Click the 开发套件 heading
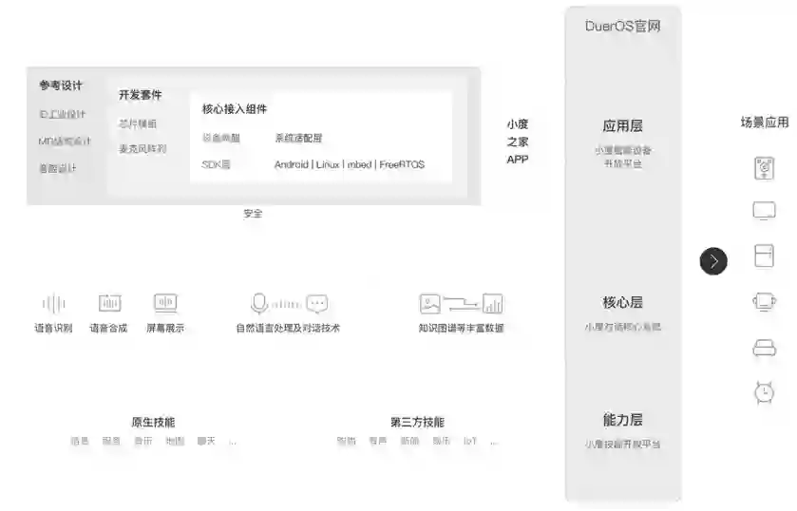 [141, 95]
